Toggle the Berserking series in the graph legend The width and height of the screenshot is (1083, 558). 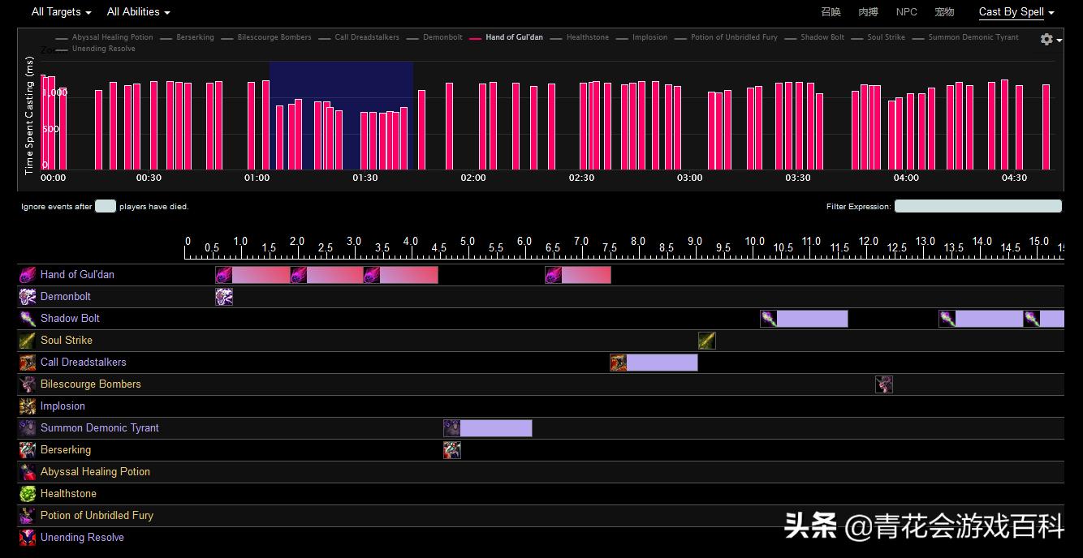(195, 36)
